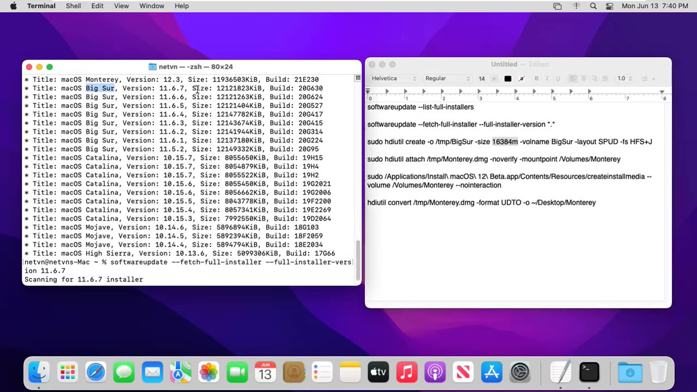Justify text in TextEdit
Screen dimensions: 697x392
[x=604, y=78]
